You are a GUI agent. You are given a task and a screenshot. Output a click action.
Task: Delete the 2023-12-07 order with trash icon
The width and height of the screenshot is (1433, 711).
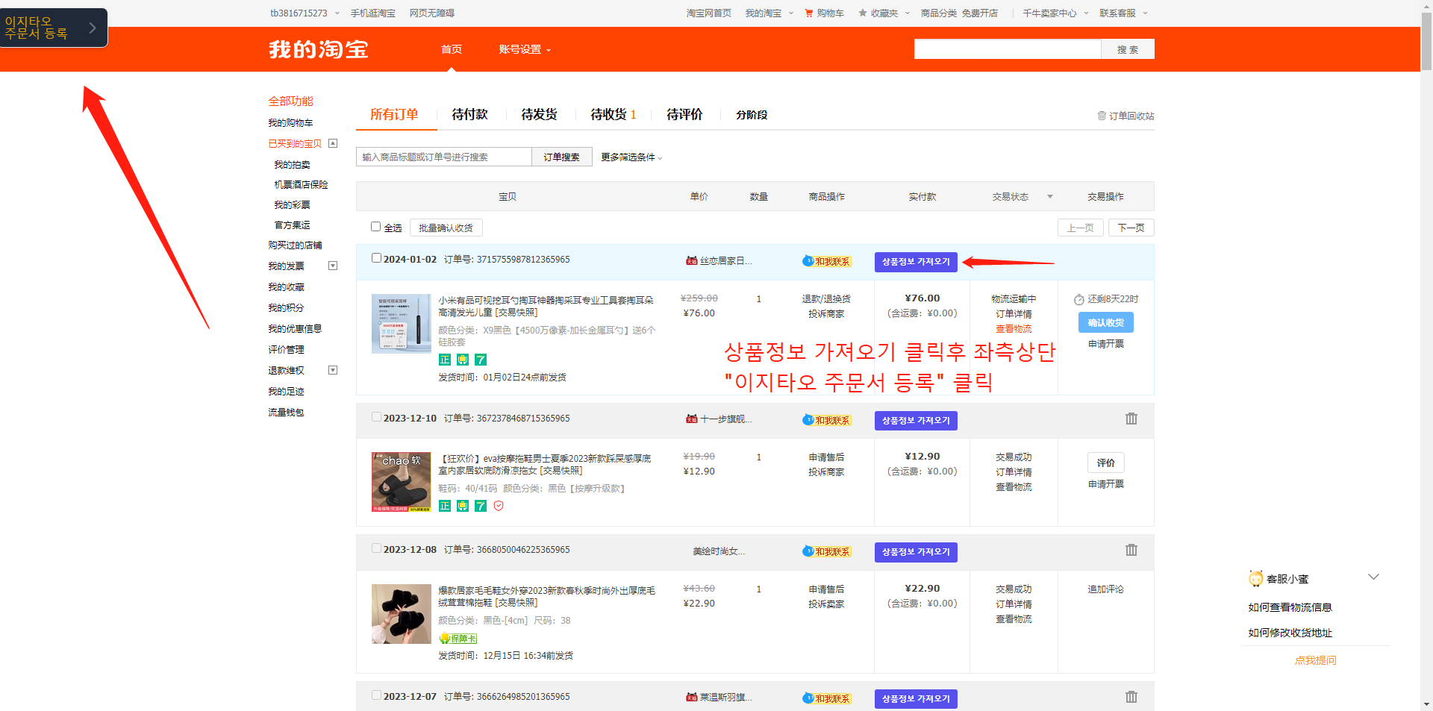tap(1131, 697)
